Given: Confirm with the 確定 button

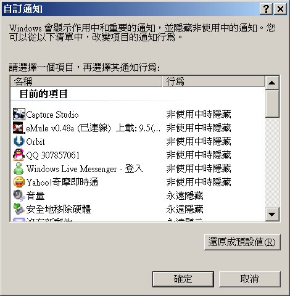Looking at the screenshot, I should 183,279.
